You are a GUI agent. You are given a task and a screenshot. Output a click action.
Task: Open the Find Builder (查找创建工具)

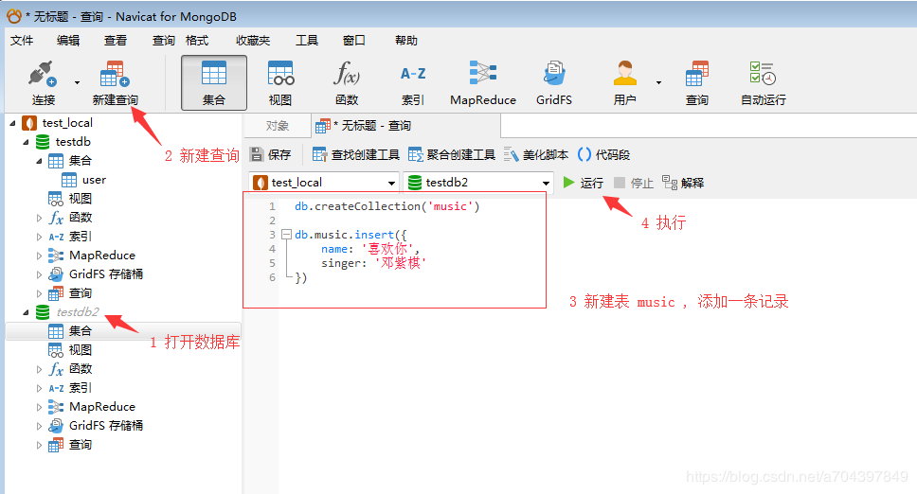point(355,155)
